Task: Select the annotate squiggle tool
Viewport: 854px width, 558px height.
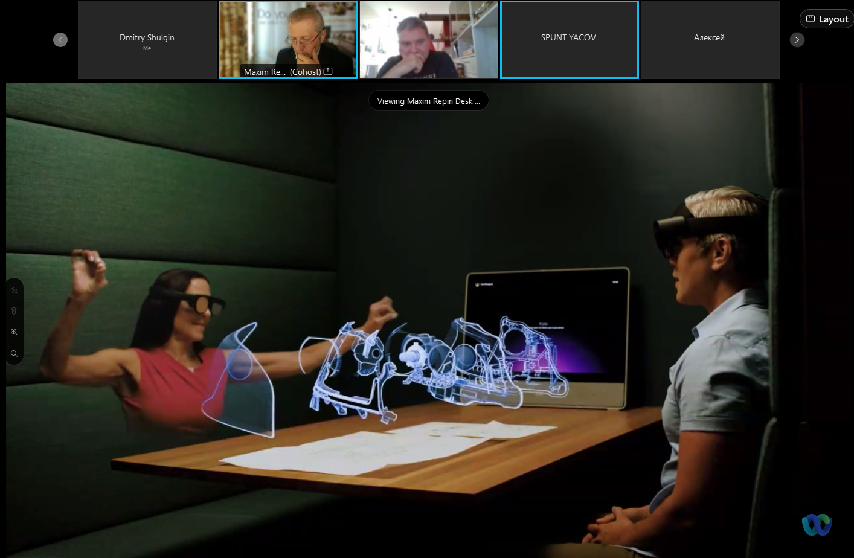Action: pos(14,290)
